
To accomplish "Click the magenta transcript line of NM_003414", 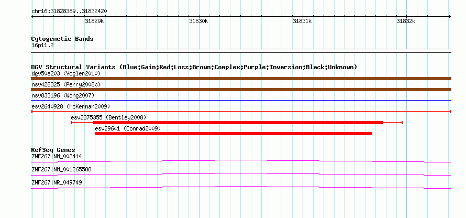I will point(241,161).
